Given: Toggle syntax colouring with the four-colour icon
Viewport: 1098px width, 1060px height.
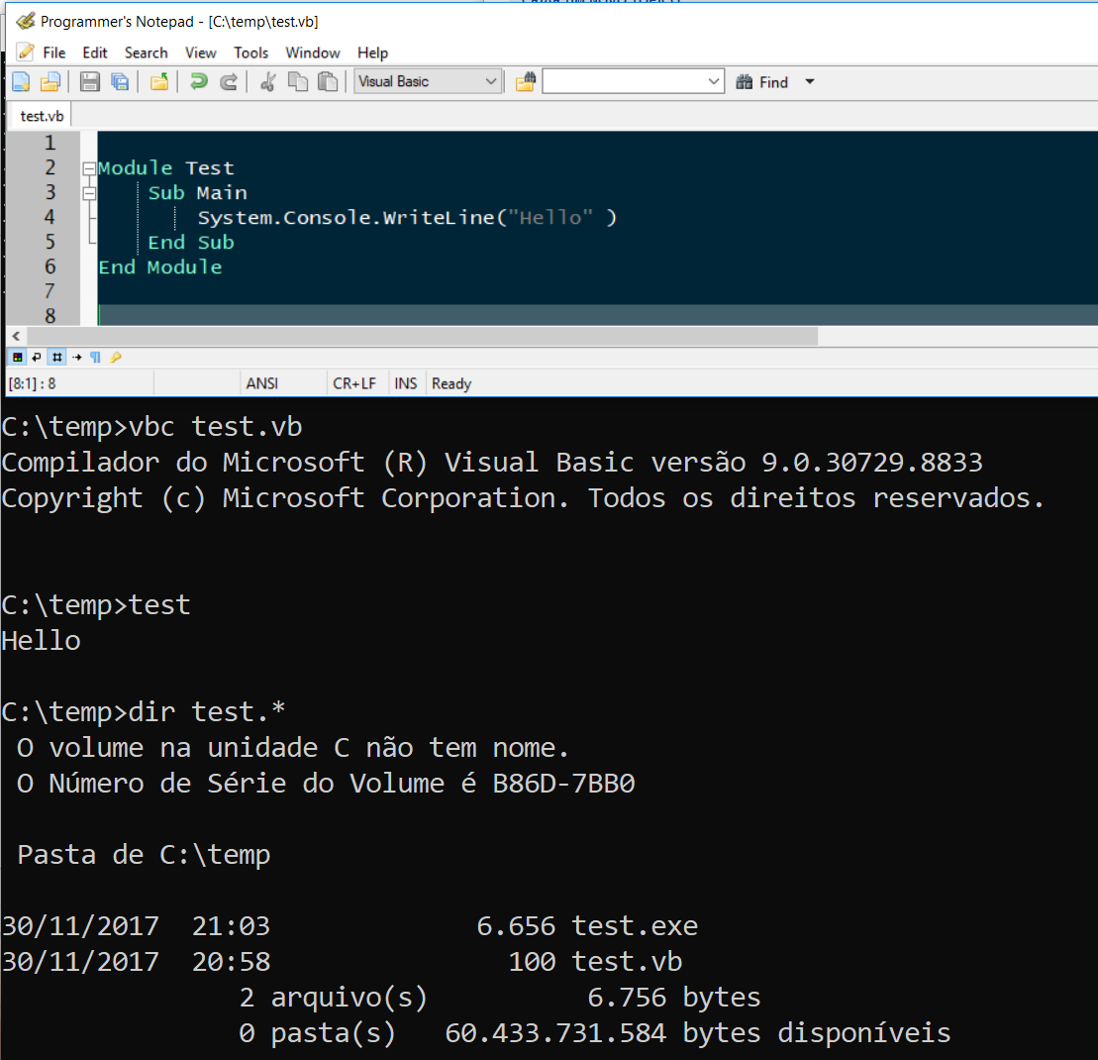Looking at the screenshot, I should click(x=18, y=358).
